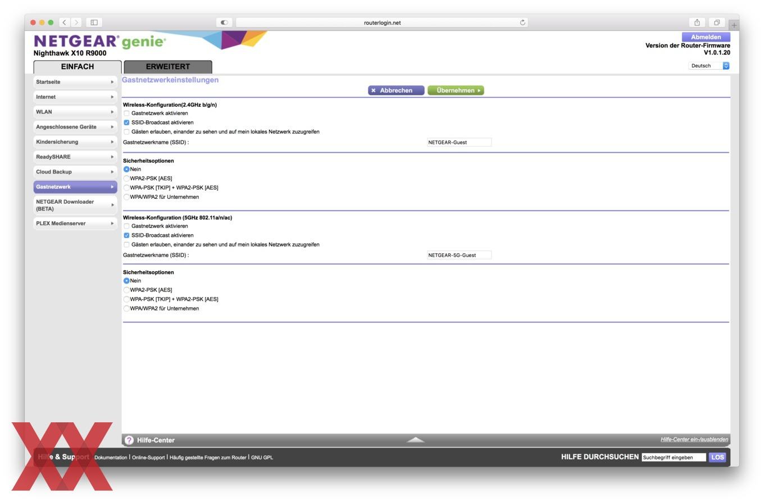Viewport: 764px width, 502px height.
Task: Select Nein security for 5GHz
Action: [126, 281]
